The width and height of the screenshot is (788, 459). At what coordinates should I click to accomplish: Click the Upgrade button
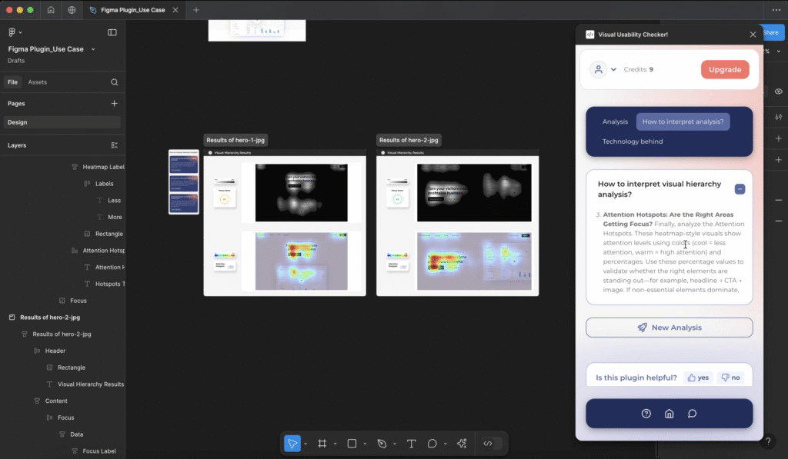click(725, 69)
